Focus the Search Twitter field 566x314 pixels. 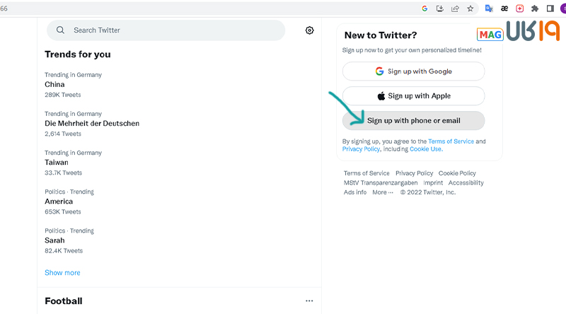click(x=166, y=30)
